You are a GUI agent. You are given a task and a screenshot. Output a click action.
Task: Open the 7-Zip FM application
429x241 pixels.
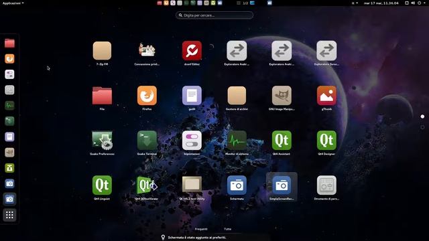[102, 51]
